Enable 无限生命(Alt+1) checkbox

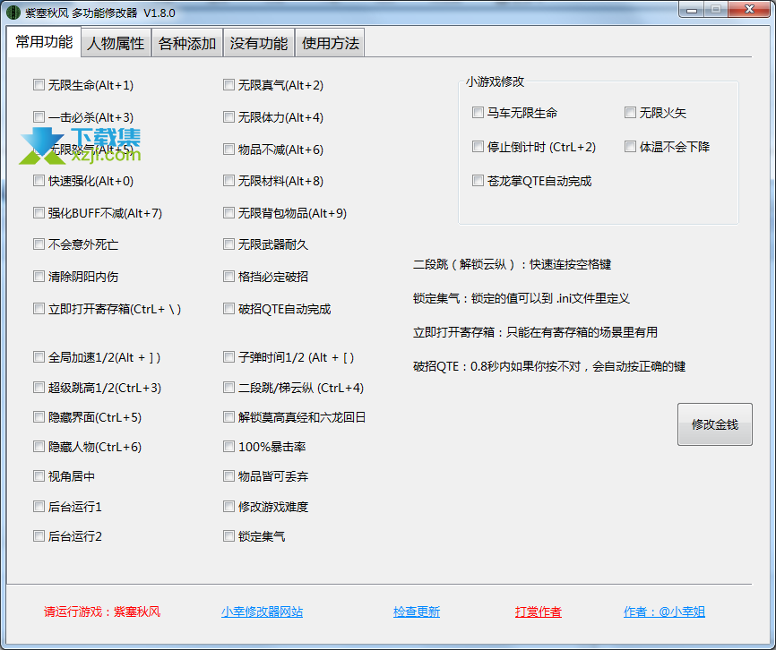(x=39, y=85)
